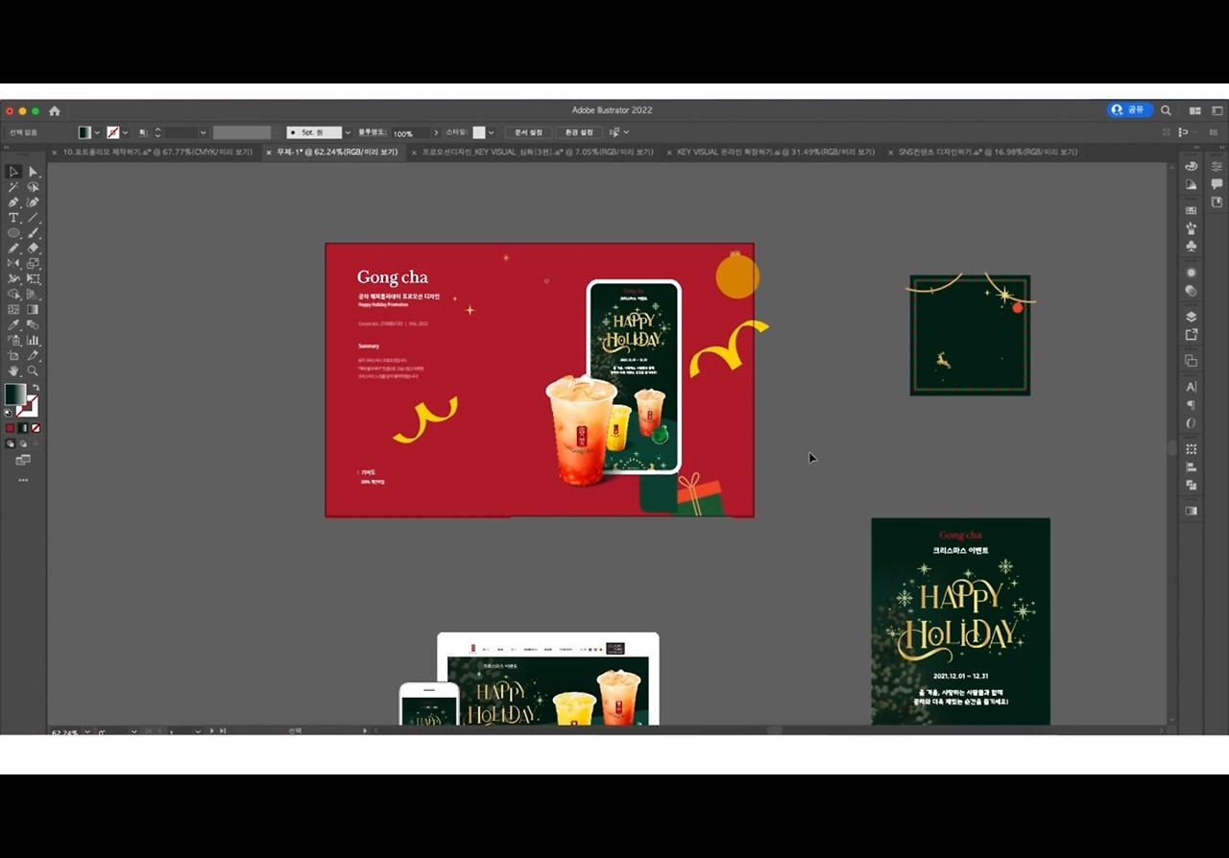Select the Paintbrush tool
This screenshot has width=1229, height=858.
[33, 233]
